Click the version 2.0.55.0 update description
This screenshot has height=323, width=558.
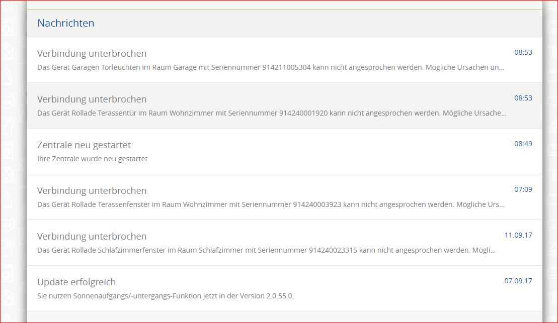click(x=165, y=296)
